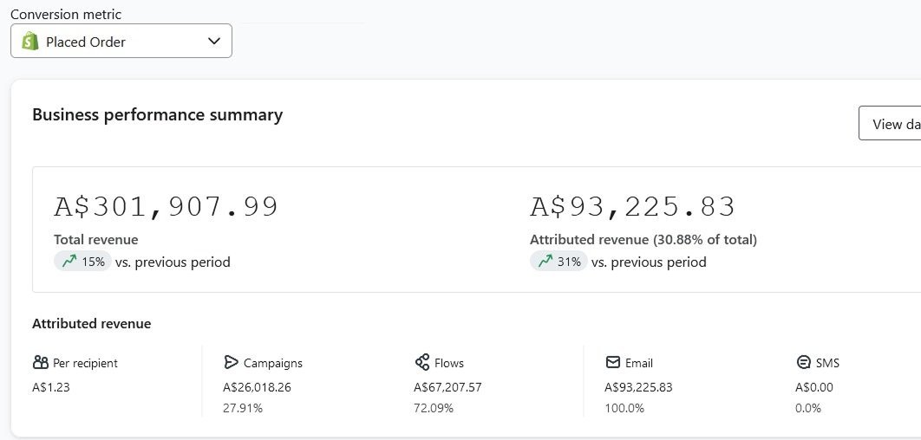
Task: Click the Business performance summary heading
Action: 158,114
